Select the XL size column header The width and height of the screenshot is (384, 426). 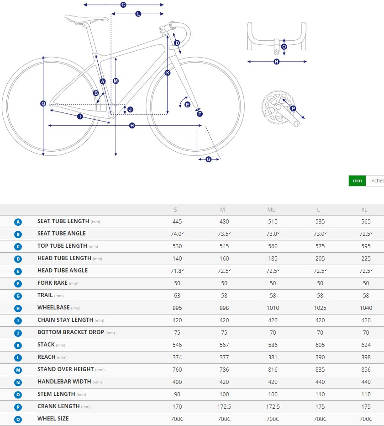[x=364, y=210]
